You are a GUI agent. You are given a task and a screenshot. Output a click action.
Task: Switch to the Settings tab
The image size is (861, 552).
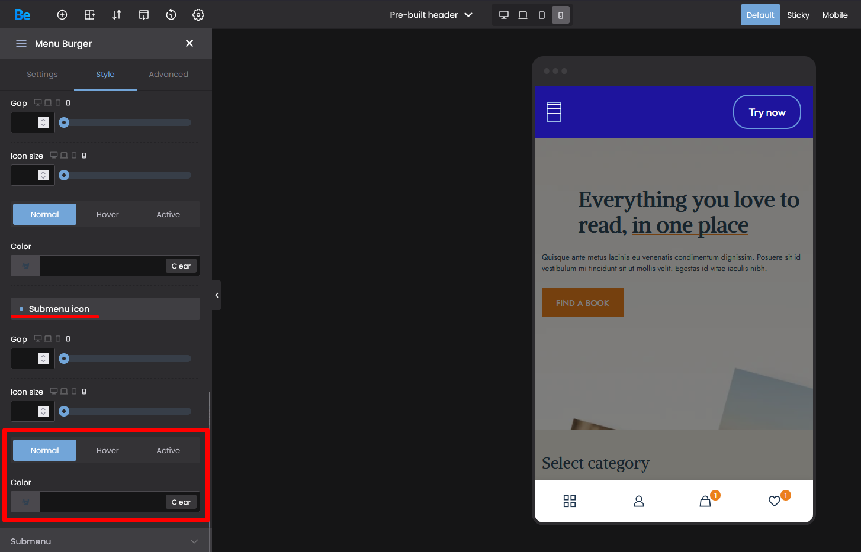coord(42,75)
